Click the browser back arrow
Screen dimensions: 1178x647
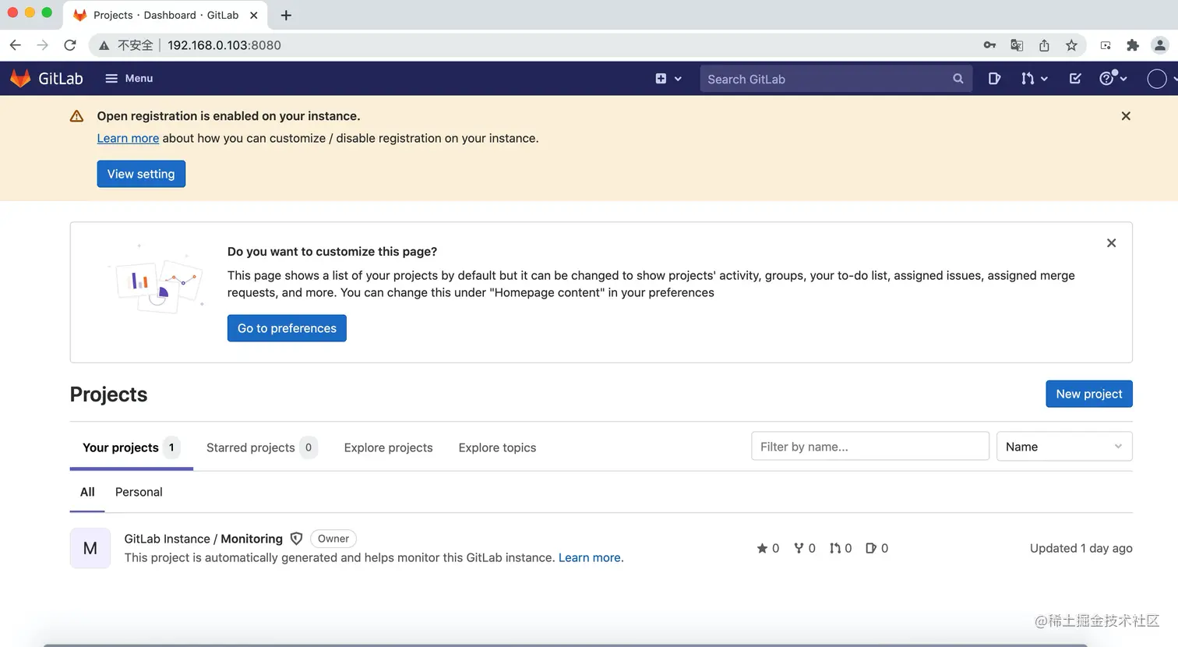(15, 45)
